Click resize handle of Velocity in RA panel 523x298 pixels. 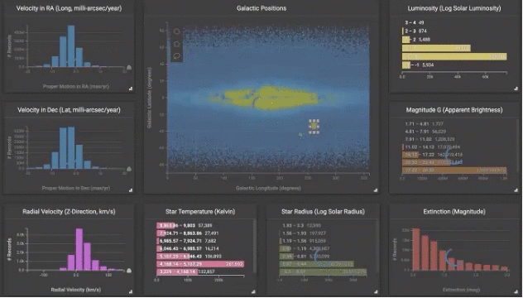click(x=131, y=89)
